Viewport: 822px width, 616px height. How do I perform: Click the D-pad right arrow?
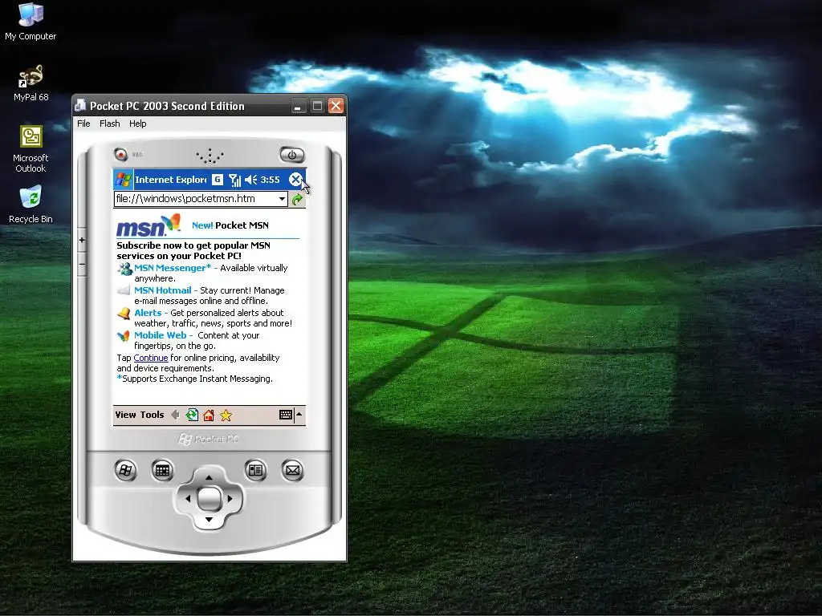tap(230, 499)
